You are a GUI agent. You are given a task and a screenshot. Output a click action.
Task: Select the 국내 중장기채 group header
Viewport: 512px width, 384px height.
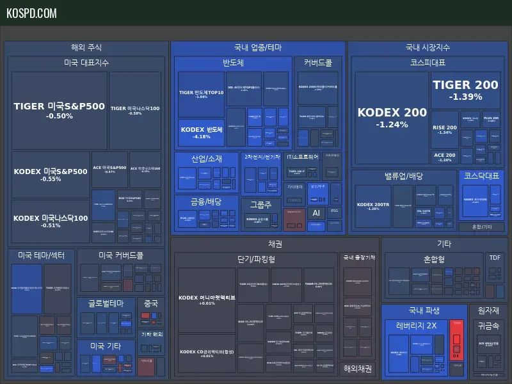click(359, 258)
